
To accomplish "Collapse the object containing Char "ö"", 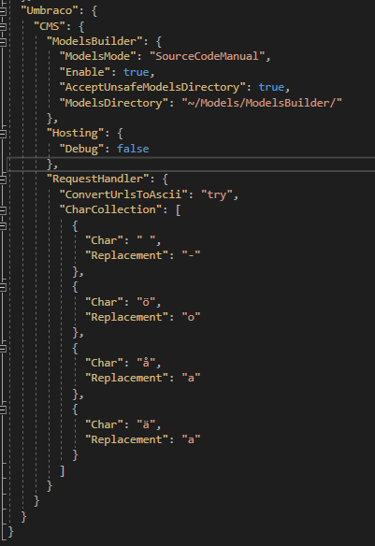I will 3,287.
